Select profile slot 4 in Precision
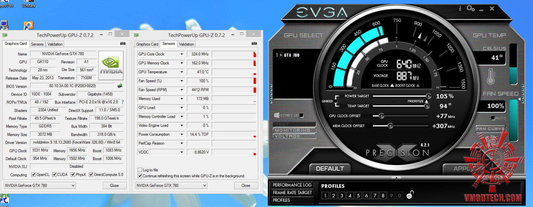 click(350, 195)
